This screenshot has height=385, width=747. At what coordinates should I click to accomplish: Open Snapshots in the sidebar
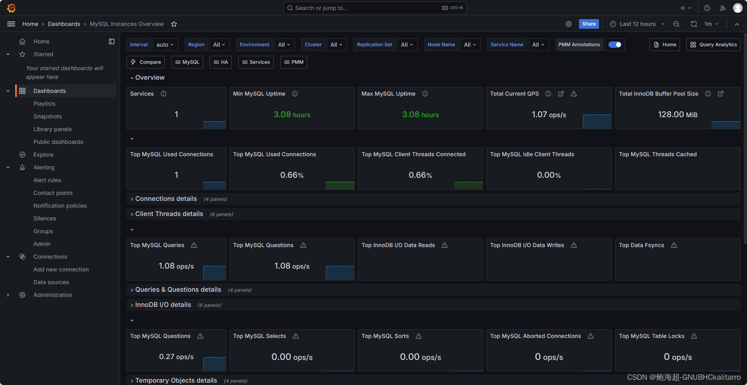pyautogui.click(x=47, y=116)
